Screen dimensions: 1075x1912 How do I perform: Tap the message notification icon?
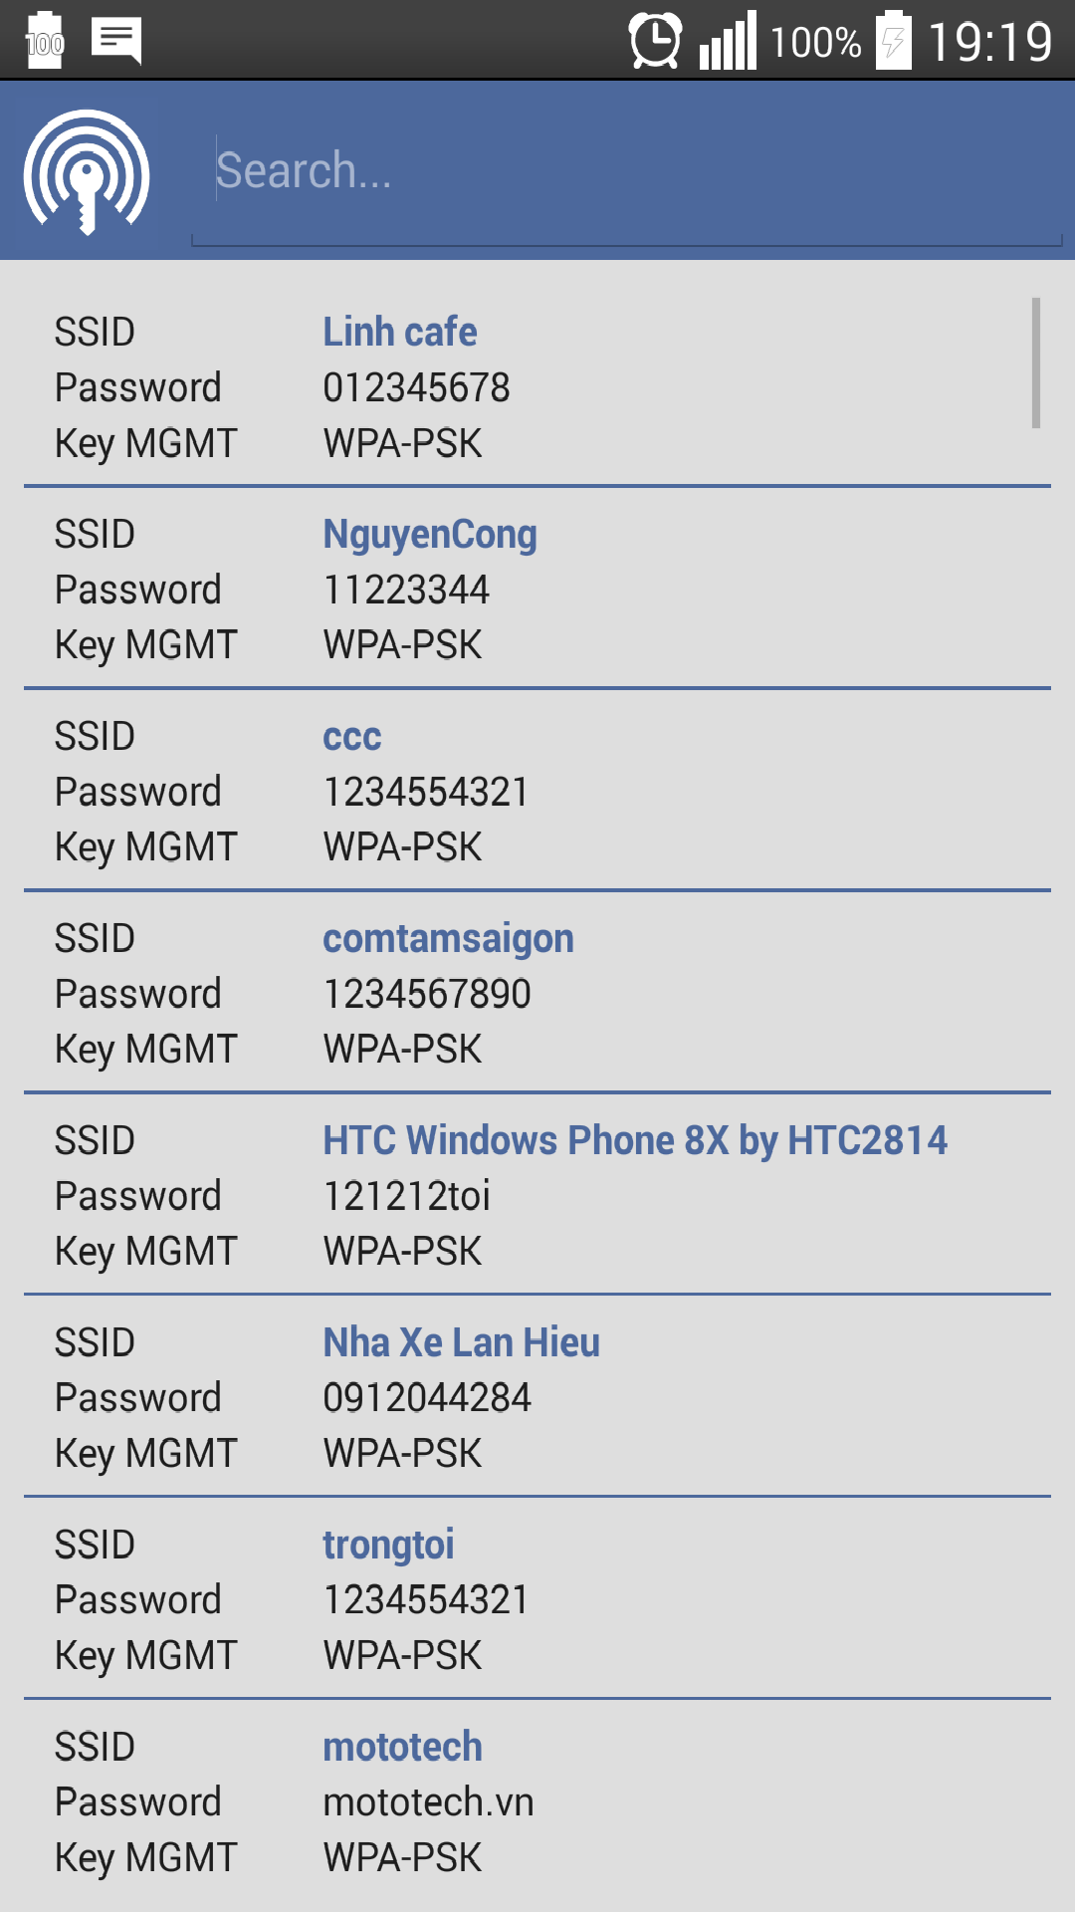tap(116, 42)
